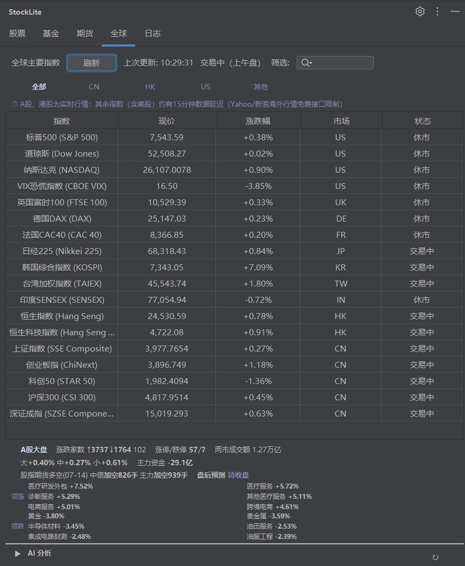The height and width of the screenshot is (566, 465).
Task: Select the 标普500 (S&P 500) row
Action: pyautogui.click(x=234, y=137)
